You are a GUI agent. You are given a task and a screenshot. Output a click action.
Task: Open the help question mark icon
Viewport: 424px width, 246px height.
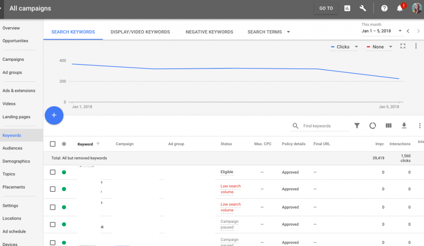point(384,8)
